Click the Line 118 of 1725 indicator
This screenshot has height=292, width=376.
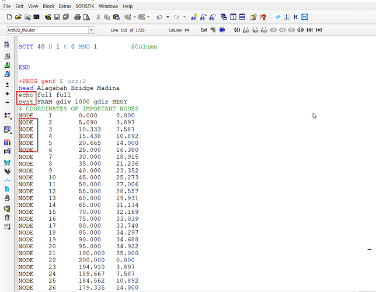point(127,30)
